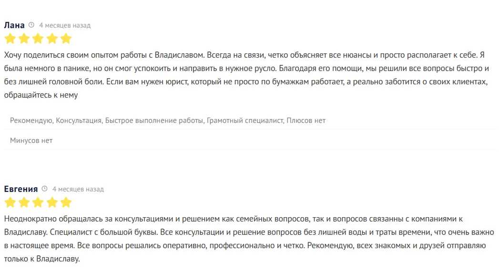Screen dimensions: 499x280
Task: Click the first star in Евгения's rating
Action: (10, 202)
